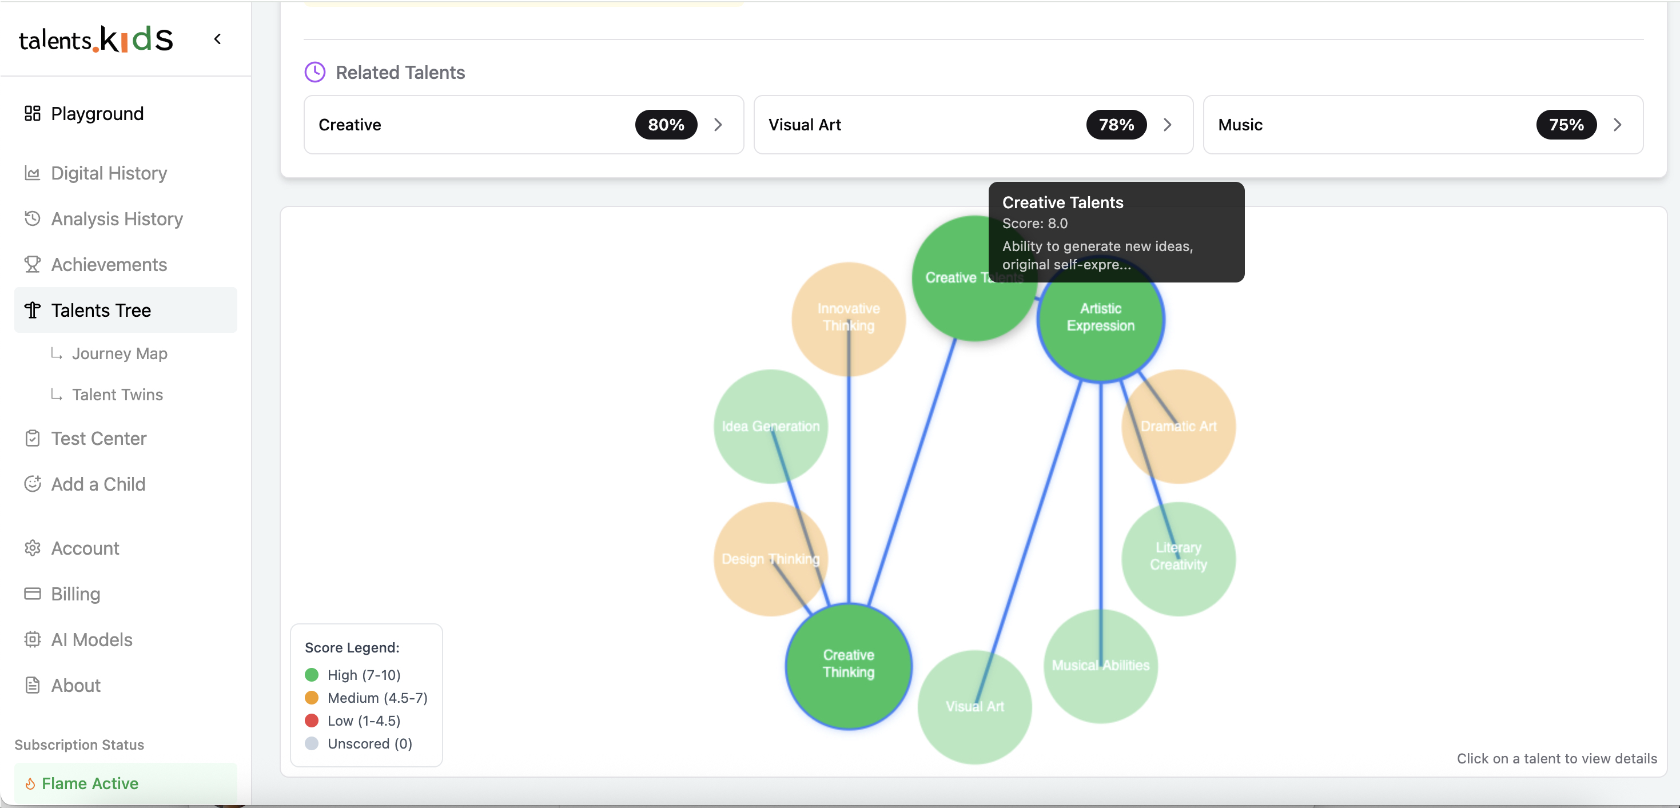The width and height of the screenshot is (1680, 808).
Task: Click the Billing card icon
Action: 33,594
